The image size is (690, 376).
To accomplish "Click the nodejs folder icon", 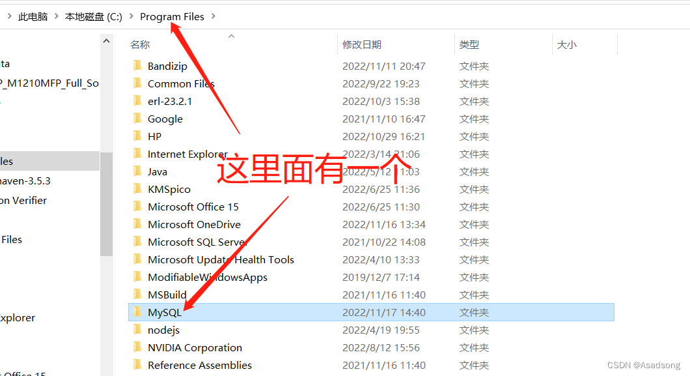I will coord(137,330).
